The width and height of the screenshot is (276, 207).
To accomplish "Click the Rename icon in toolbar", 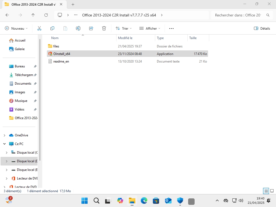I will (x=78, y=28).
